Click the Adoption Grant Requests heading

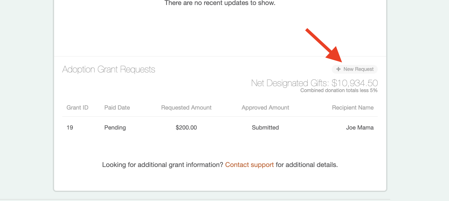(x=109, y=69)
